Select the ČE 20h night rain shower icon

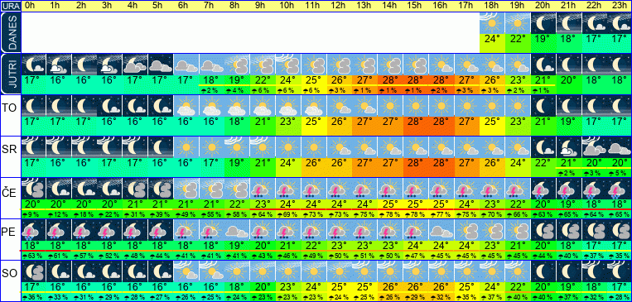(543, 188)
